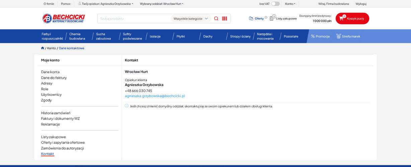The width and height of the screenshot is (411, 167).
Task: Open Sufity podwieszane category
Action: pos(133,36)
